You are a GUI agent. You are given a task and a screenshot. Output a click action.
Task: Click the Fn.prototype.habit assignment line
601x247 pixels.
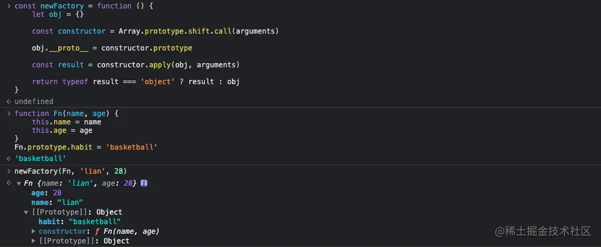point(86,147)
